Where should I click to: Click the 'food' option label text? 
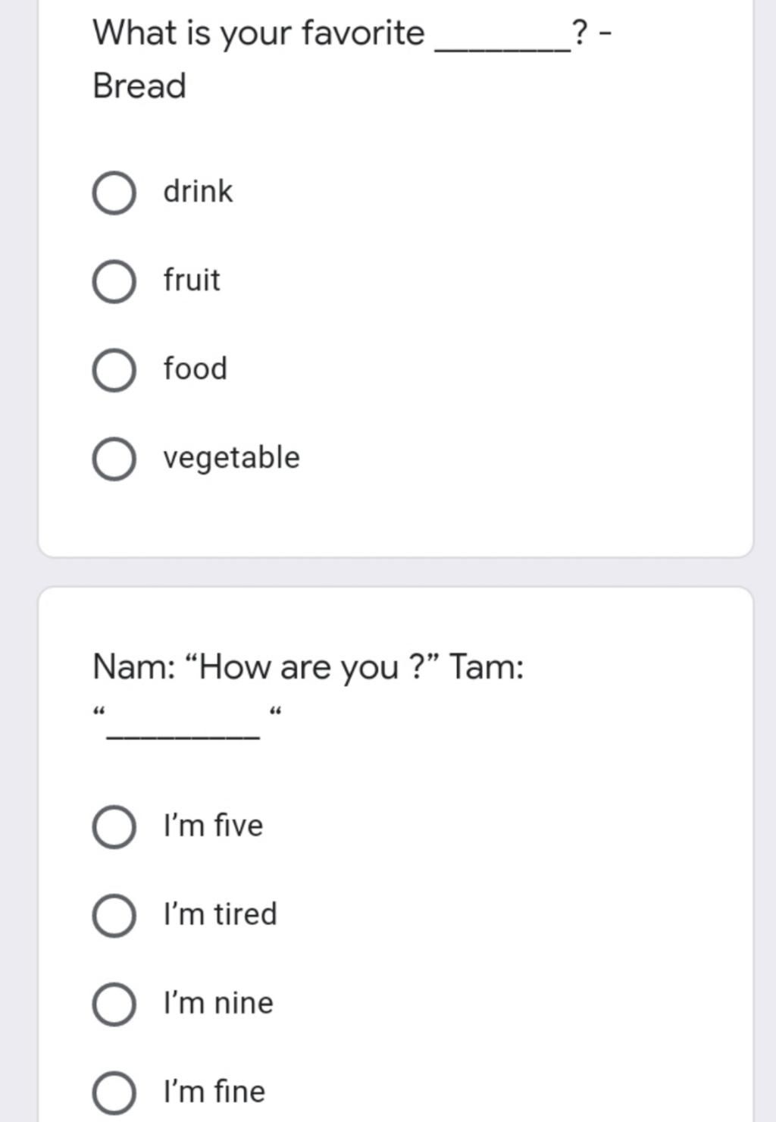tap(195, 368)
